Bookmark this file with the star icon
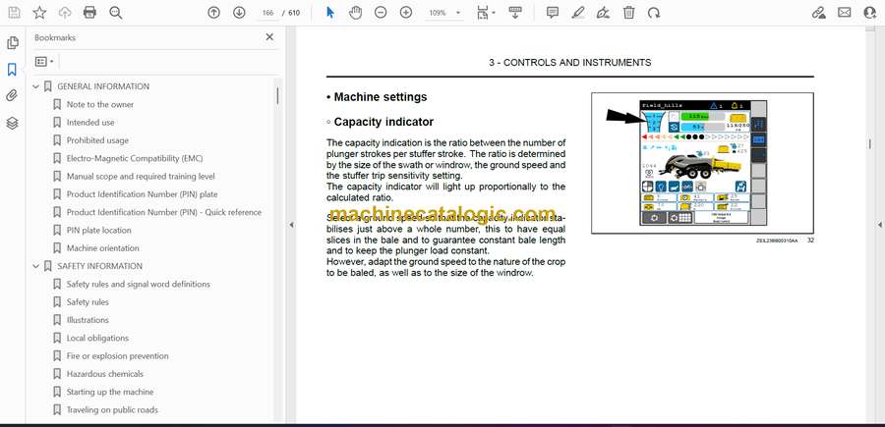Image resolution: width=885 pixels, height=427 pixels. [x=39, y=13]
